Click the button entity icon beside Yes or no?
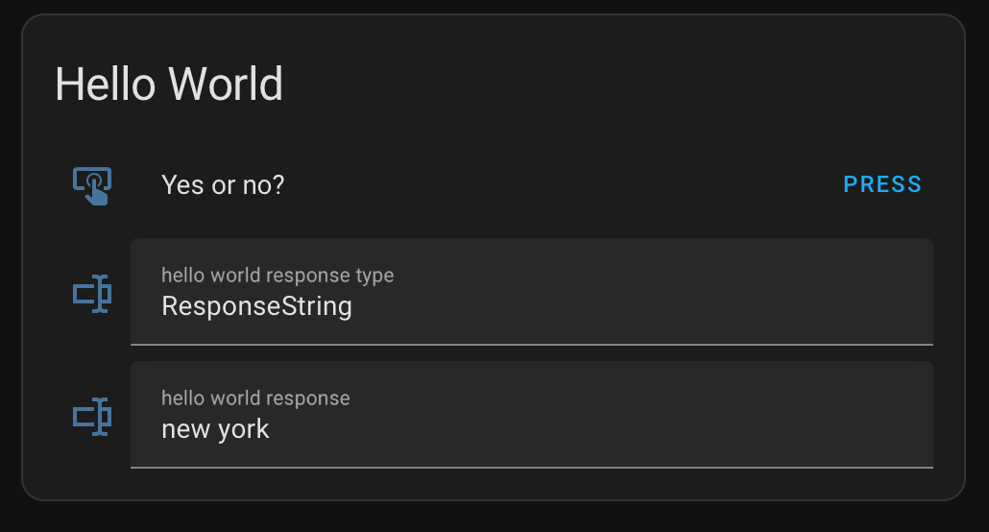The height and width of the screenshot is (532, 989). 92,185
